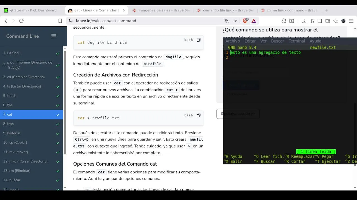Click the 'newfile.txt' filename in nano header
This screenshot has height=200, width=357.
[x=323, y=47]
